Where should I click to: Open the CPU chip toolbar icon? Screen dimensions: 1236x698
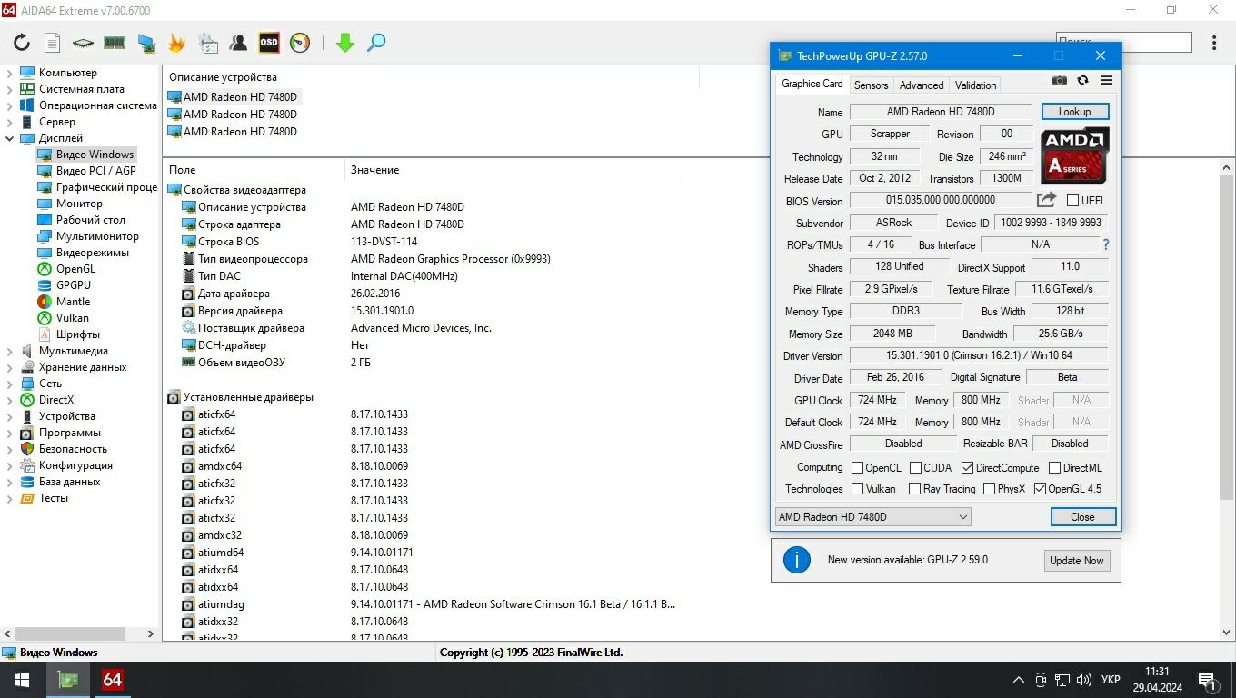84,43
